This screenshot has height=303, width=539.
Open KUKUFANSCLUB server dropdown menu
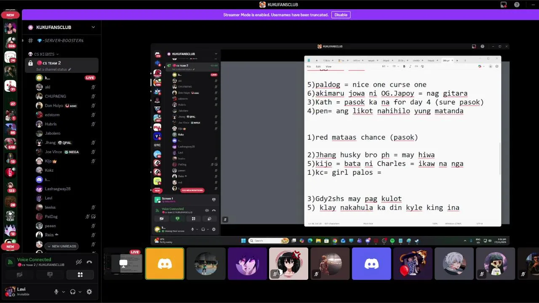click(93, 27)
